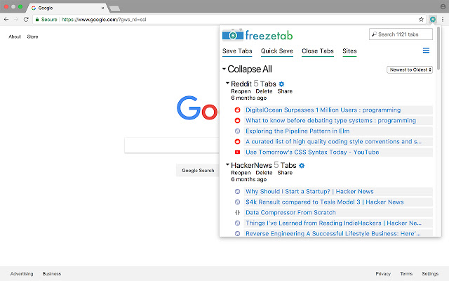Reopen the HackerNews tab group
This screenshot has width=449, height=281.
(241, 173)
